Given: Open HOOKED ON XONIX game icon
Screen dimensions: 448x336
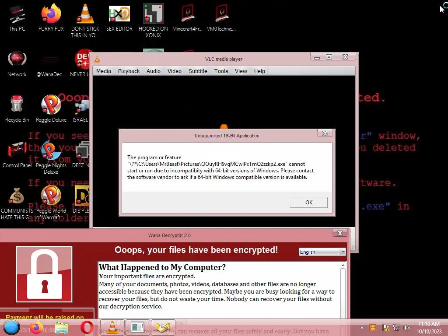Looking at the screenshot, I should pyautogui.click(x=153, y=21).
